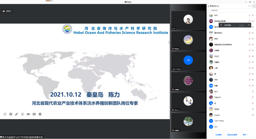Select member 平安水产 name in list
This screenshot has height=139, width=256.
pyautogui.click(x=217, y=97)
